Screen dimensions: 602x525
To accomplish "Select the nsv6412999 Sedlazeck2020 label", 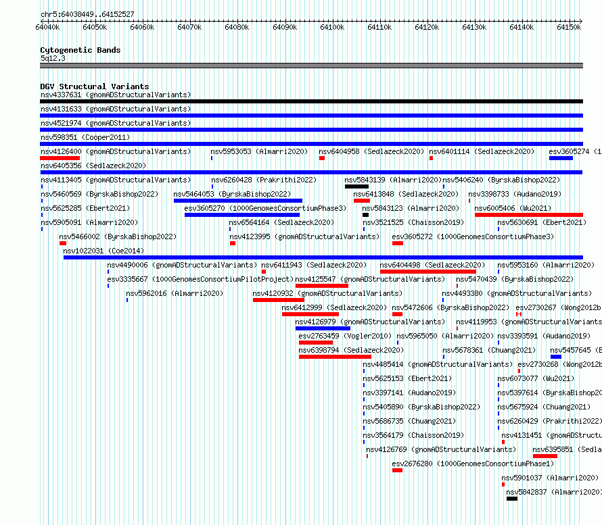I will click(x=334, y=307).
